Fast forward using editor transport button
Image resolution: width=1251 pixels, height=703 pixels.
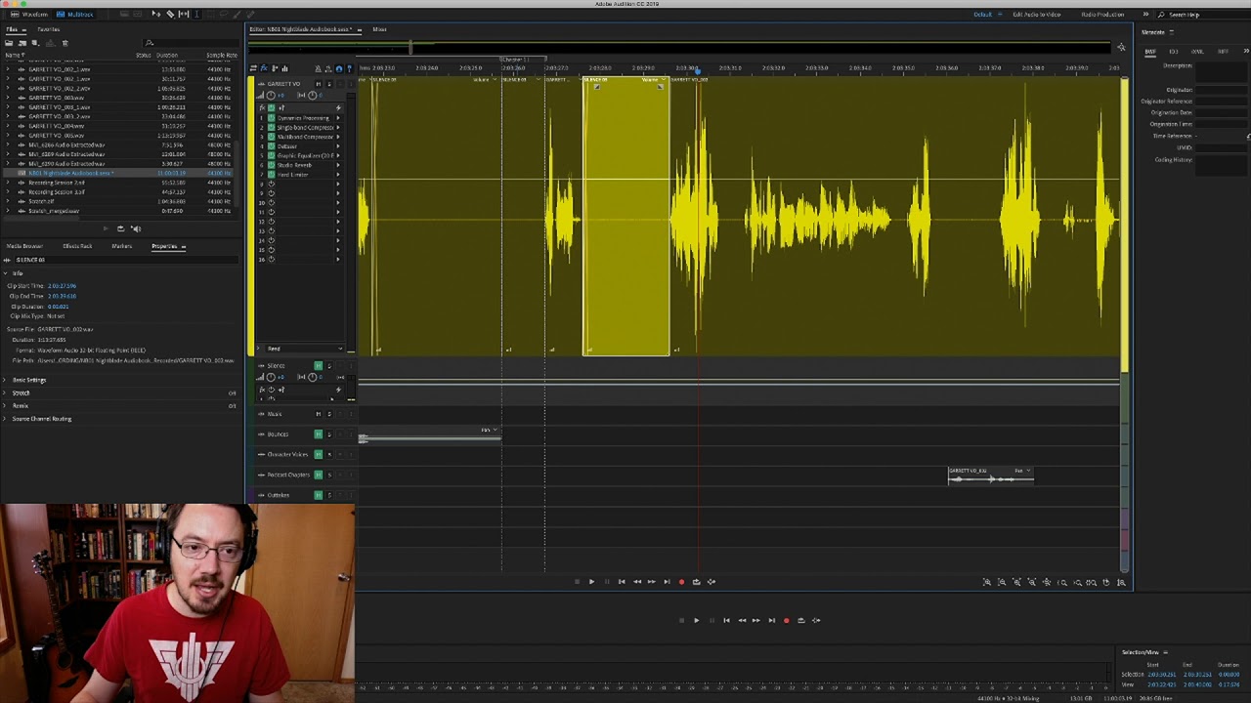(x=652, y=582)
